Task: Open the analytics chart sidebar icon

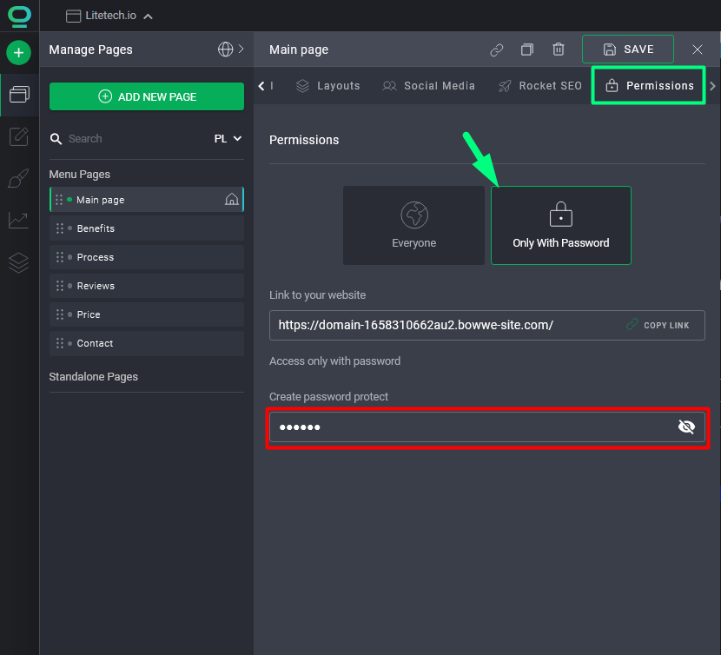Action: click(x=19, y=221)
